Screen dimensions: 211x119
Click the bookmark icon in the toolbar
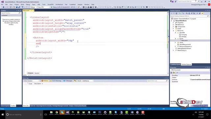147,7
